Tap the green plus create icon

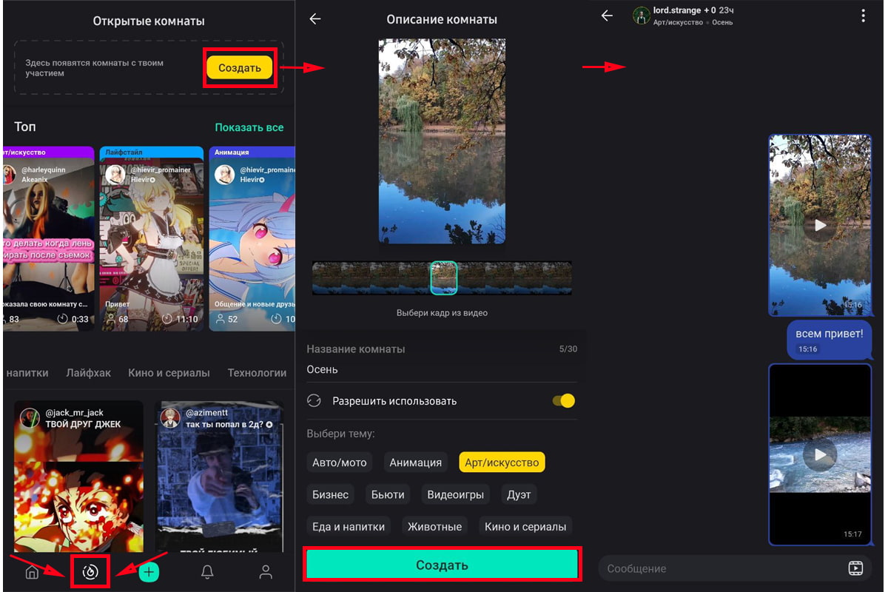149,572
